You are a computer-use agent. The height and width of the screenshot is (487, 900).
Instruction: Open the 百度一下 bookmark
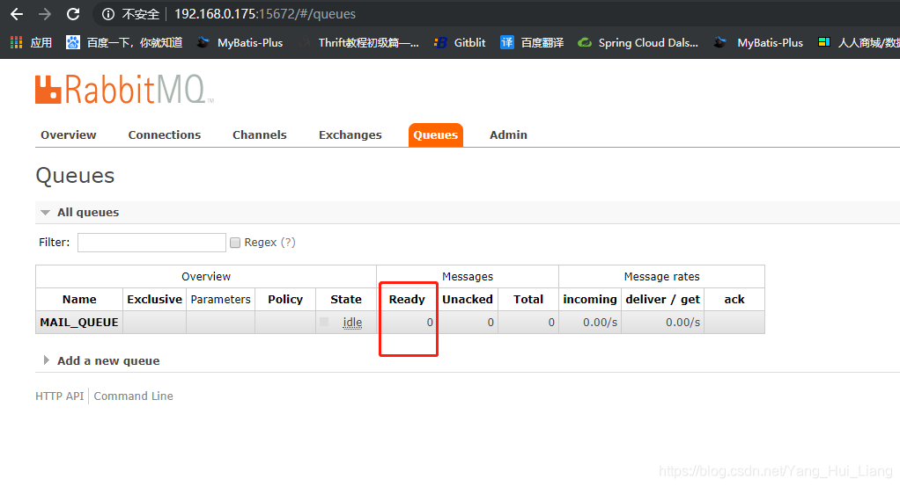124,42
